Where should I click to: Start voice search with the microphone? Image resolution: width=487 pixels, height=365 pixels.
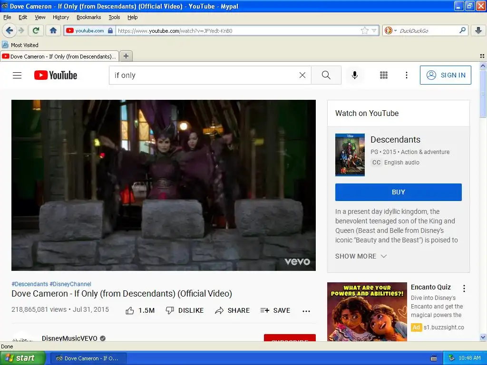tap(354, 75)
